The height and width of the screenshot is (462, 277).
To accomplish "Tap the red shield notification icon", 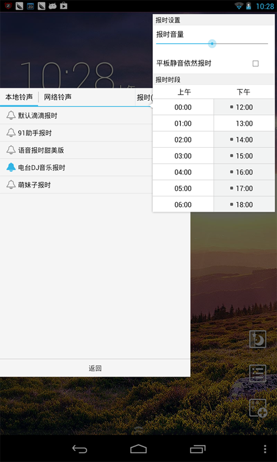I will (8, 6).
